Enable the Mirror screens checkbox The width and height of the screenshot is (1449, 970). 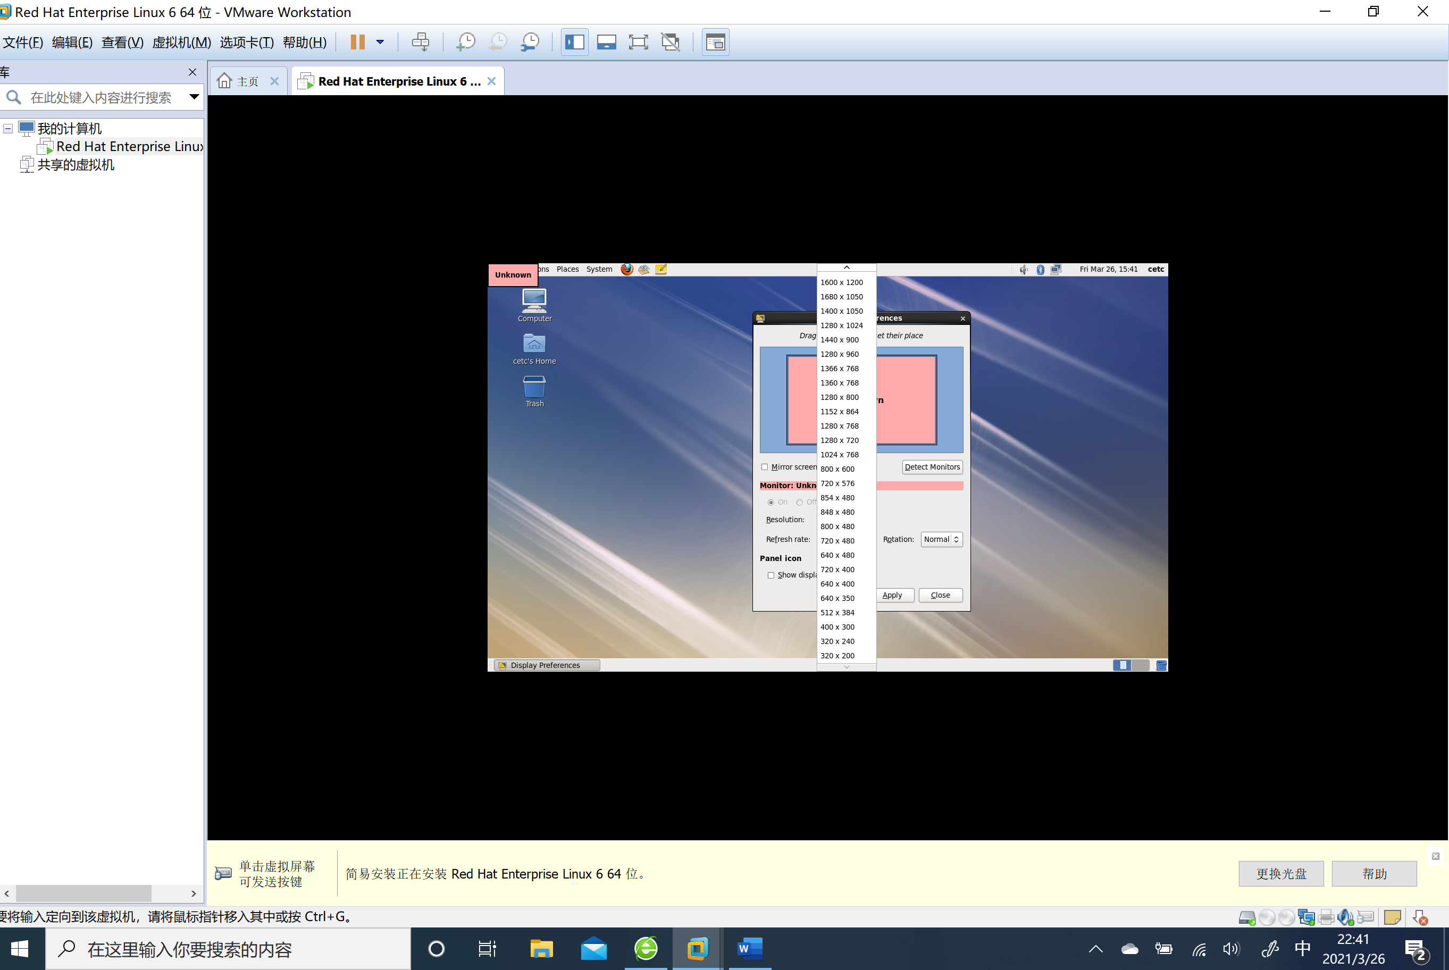tap(765, 467)
